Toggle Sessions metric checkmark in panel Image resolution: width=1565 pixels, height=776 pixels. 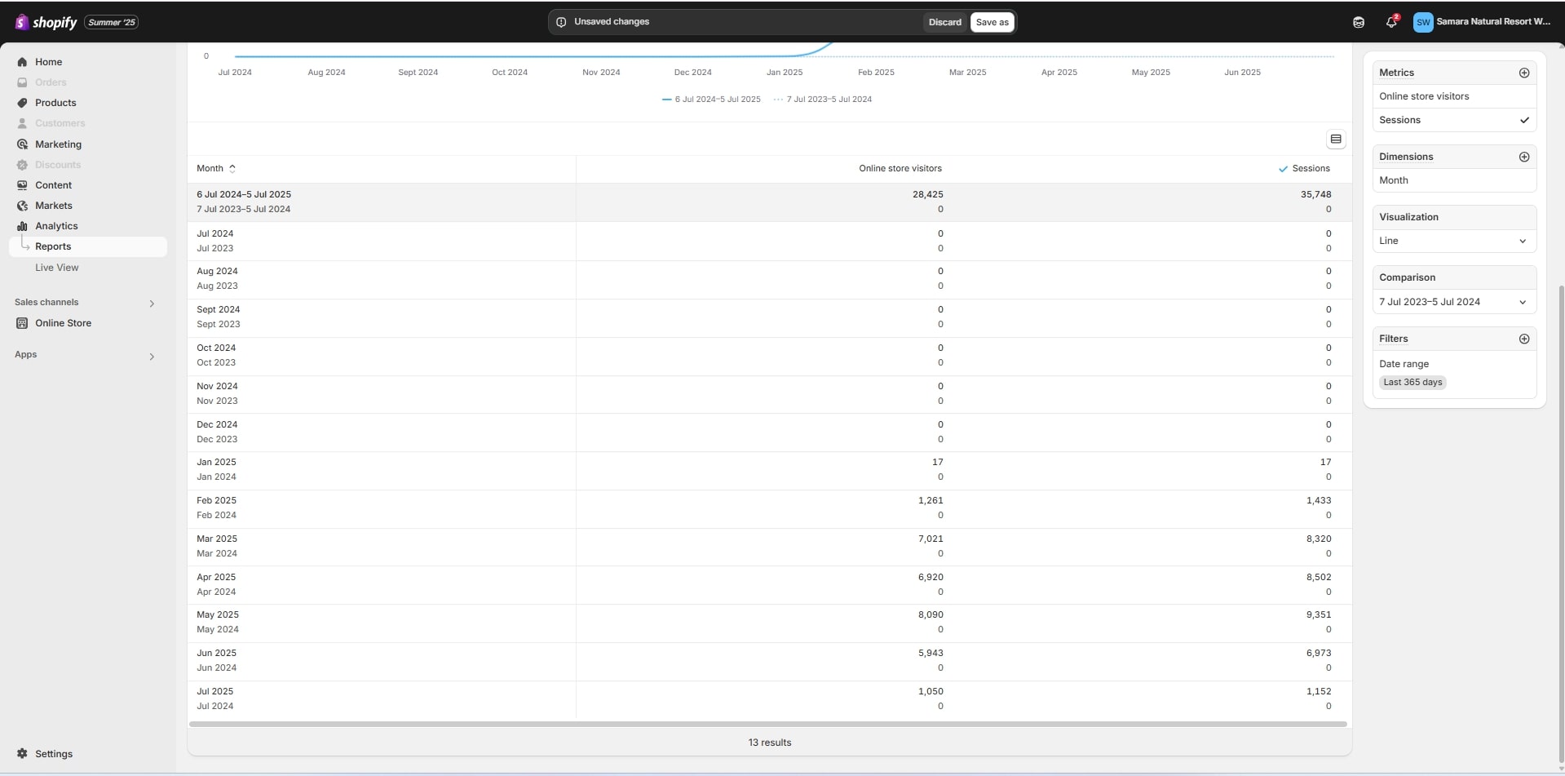coord(1524,120)
